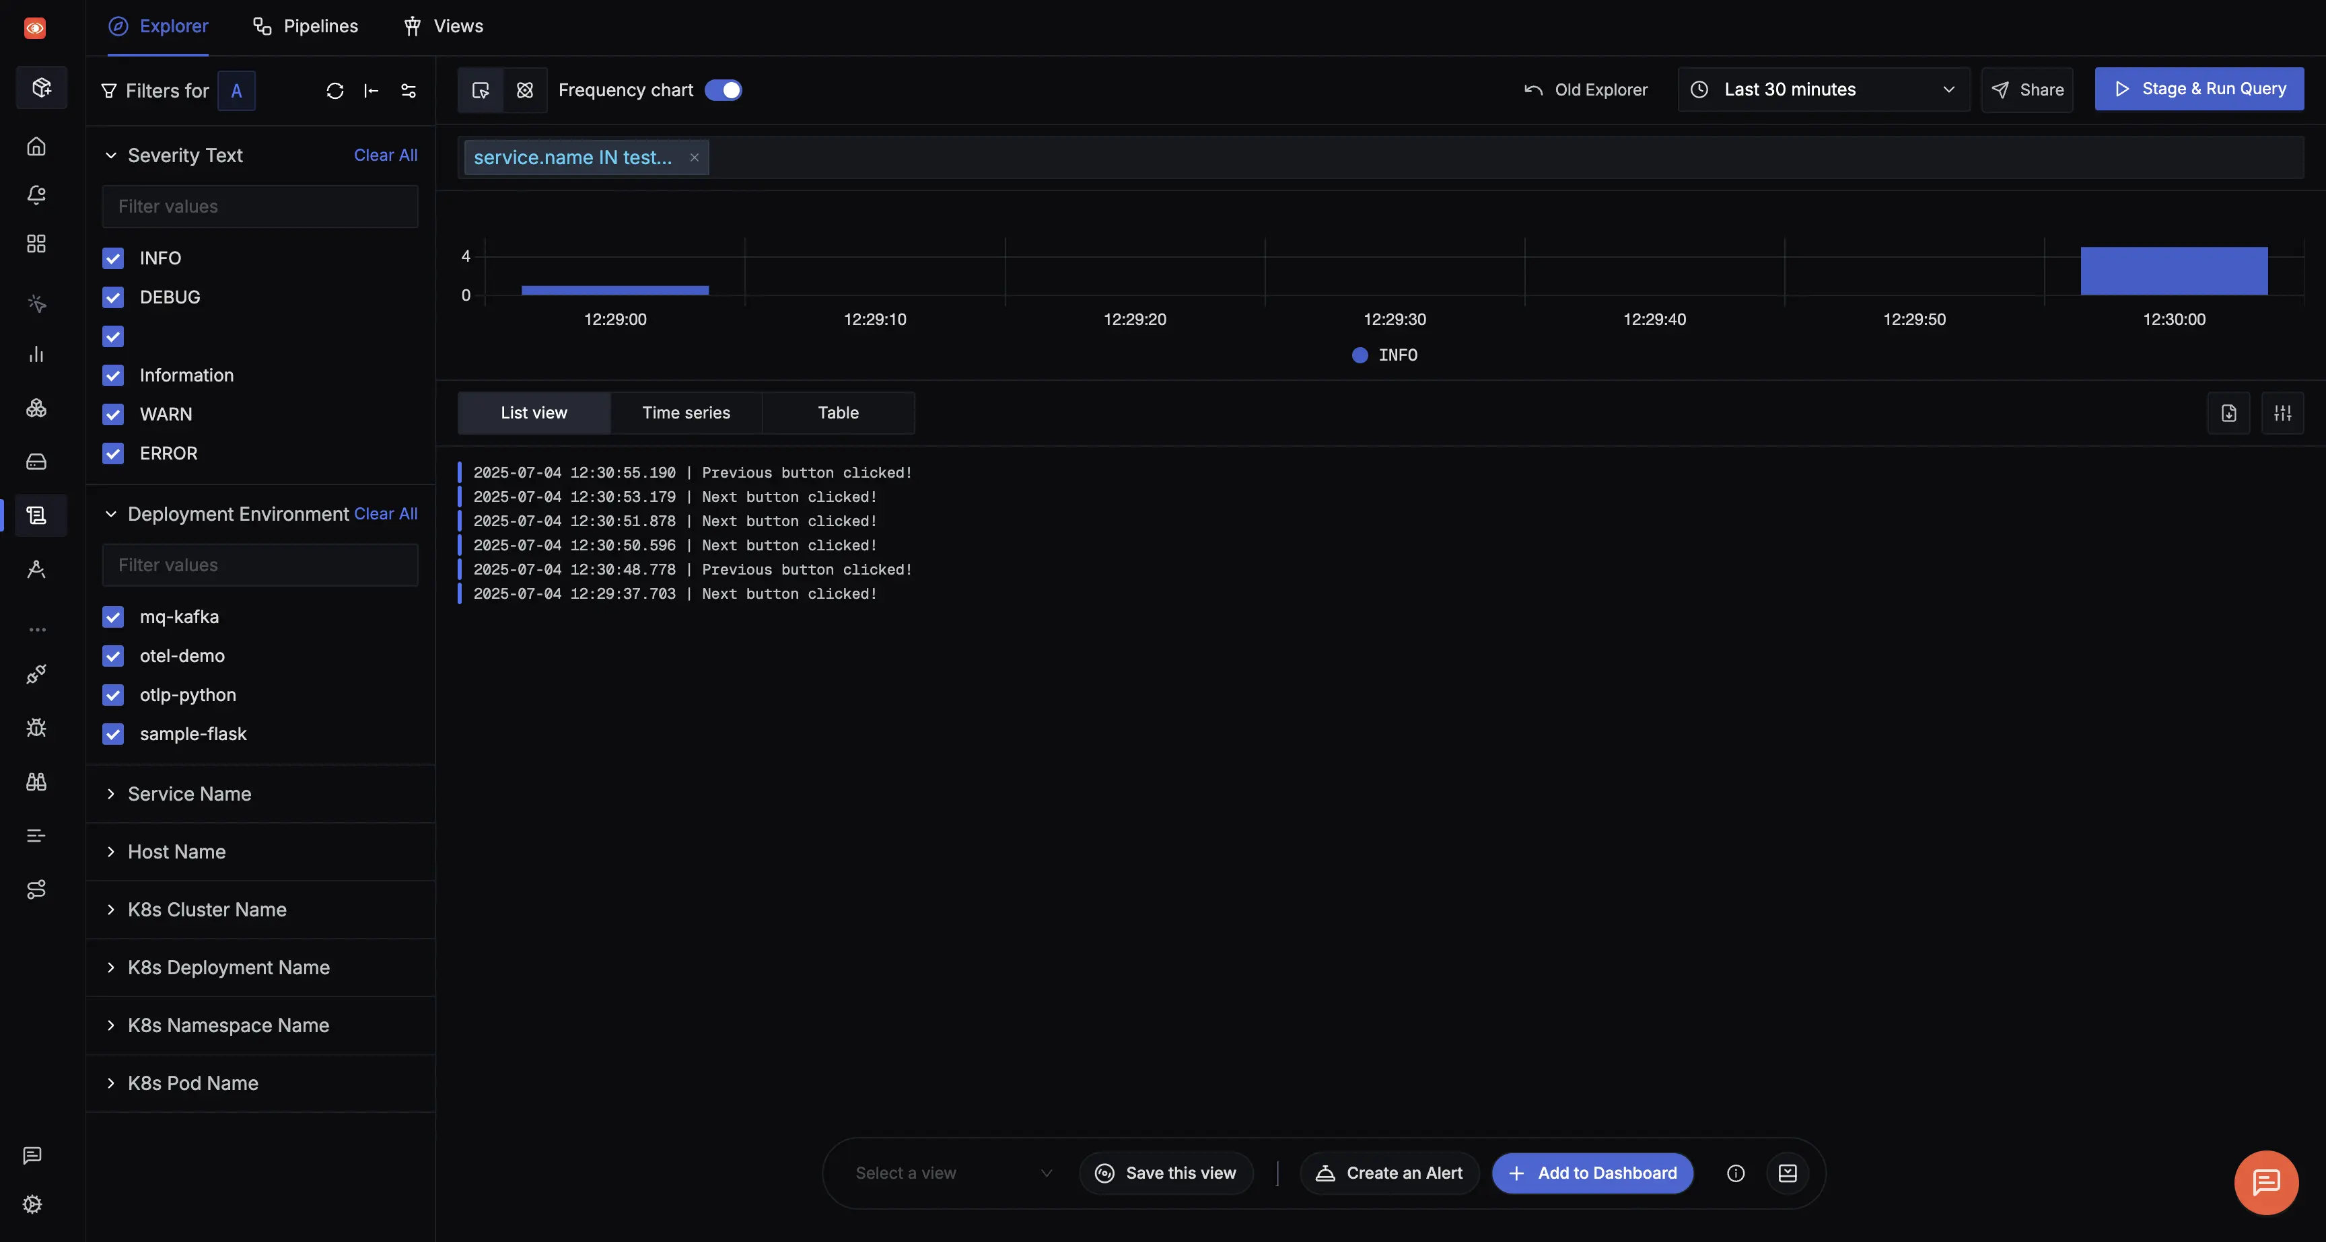Image resolution: width=2326 pixels, height=1242 pixels.
Task: Open the boxes cluster icon in sidebar
Action: click(36, 408)
